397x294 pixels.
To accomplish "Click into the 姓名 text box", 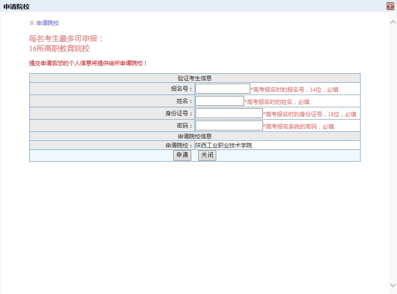I will [x=220, y=101].
